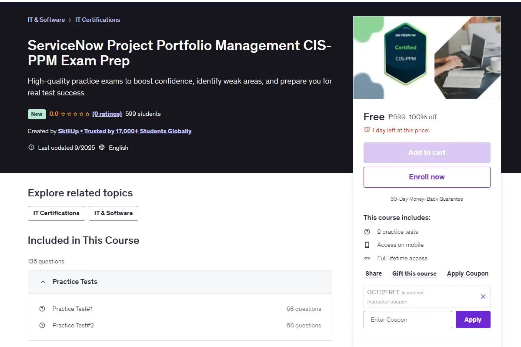
Task: Click the practice tests question mark icon in sidebar
Action: tap(367, 232)
